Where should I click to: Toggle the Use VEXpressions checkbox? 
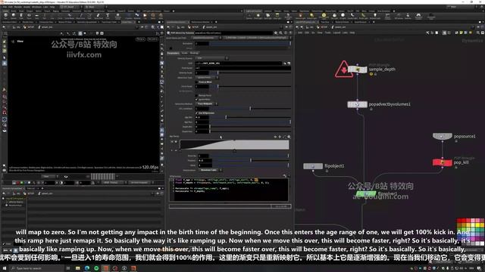197,113
